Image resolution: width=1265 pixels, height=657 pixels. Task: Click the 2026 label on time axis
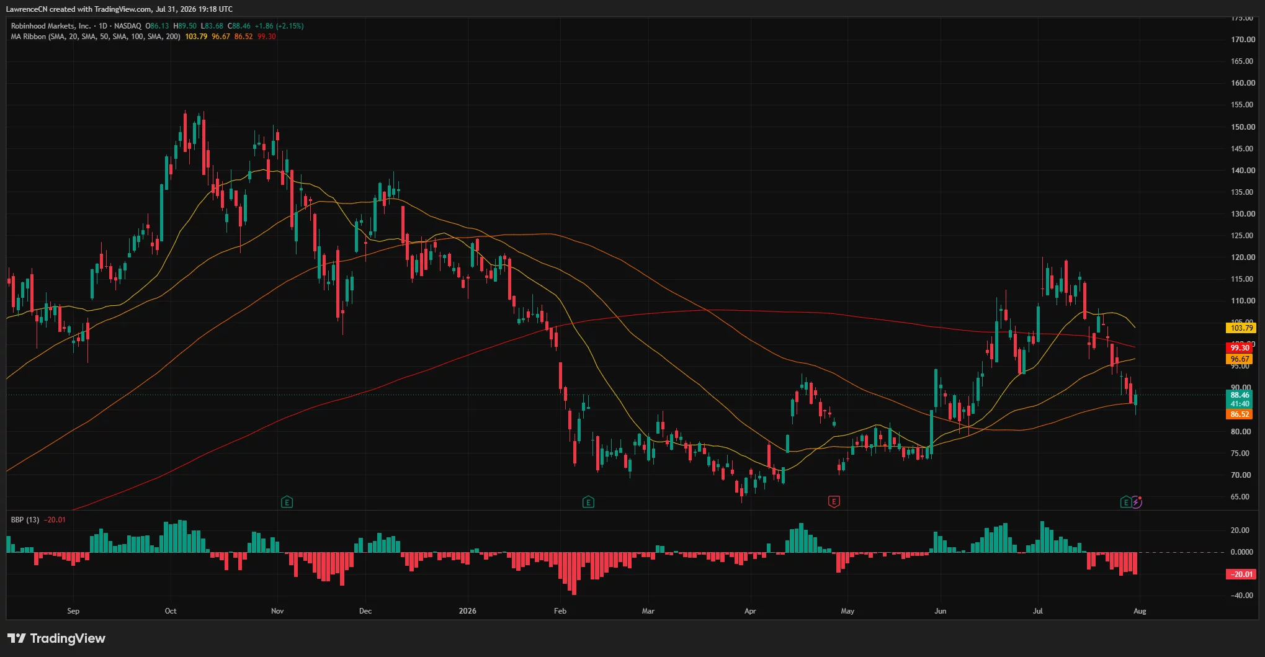(x=468, y=611)
